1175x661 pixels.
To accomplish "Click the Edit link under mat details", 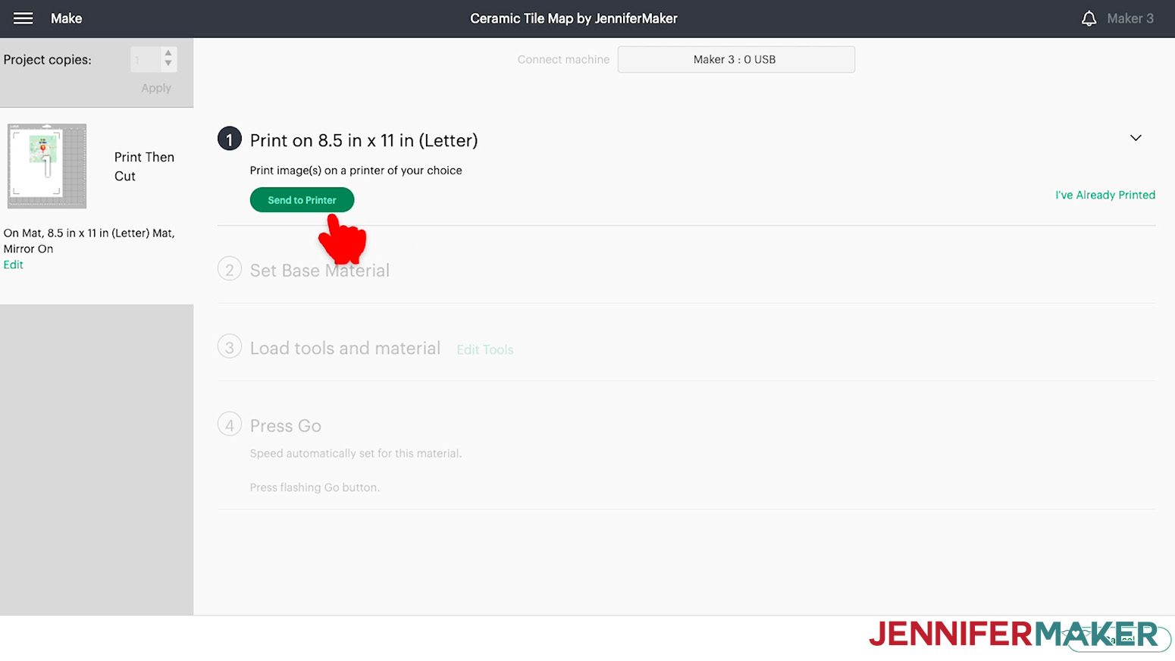I will pyautogui.click(x=14, y=265).
